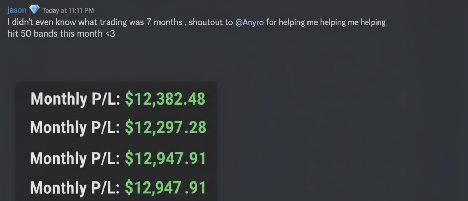Click shoutout text before the mention
468x201 pixels.
205,22
